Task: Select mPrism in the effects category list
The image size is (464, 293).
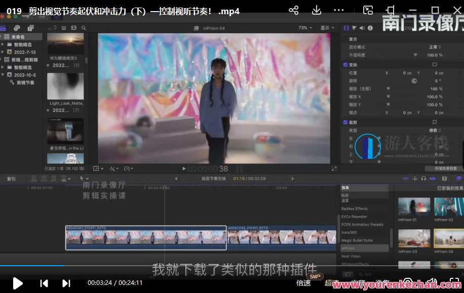Action: point(350,248)
